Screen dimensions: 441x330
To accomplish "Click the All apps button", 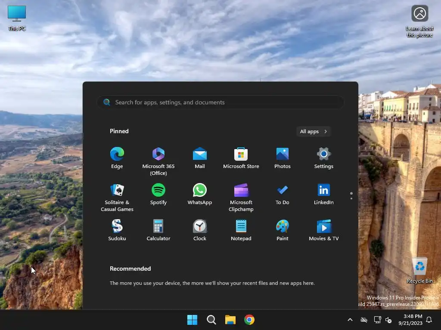I will tap(314, 131).
